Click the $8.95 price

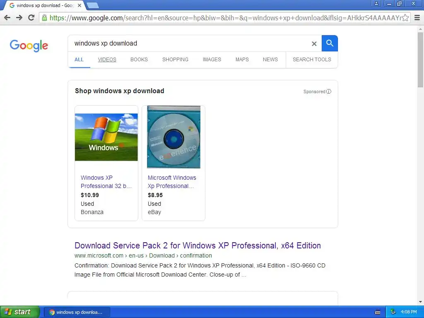155,195
